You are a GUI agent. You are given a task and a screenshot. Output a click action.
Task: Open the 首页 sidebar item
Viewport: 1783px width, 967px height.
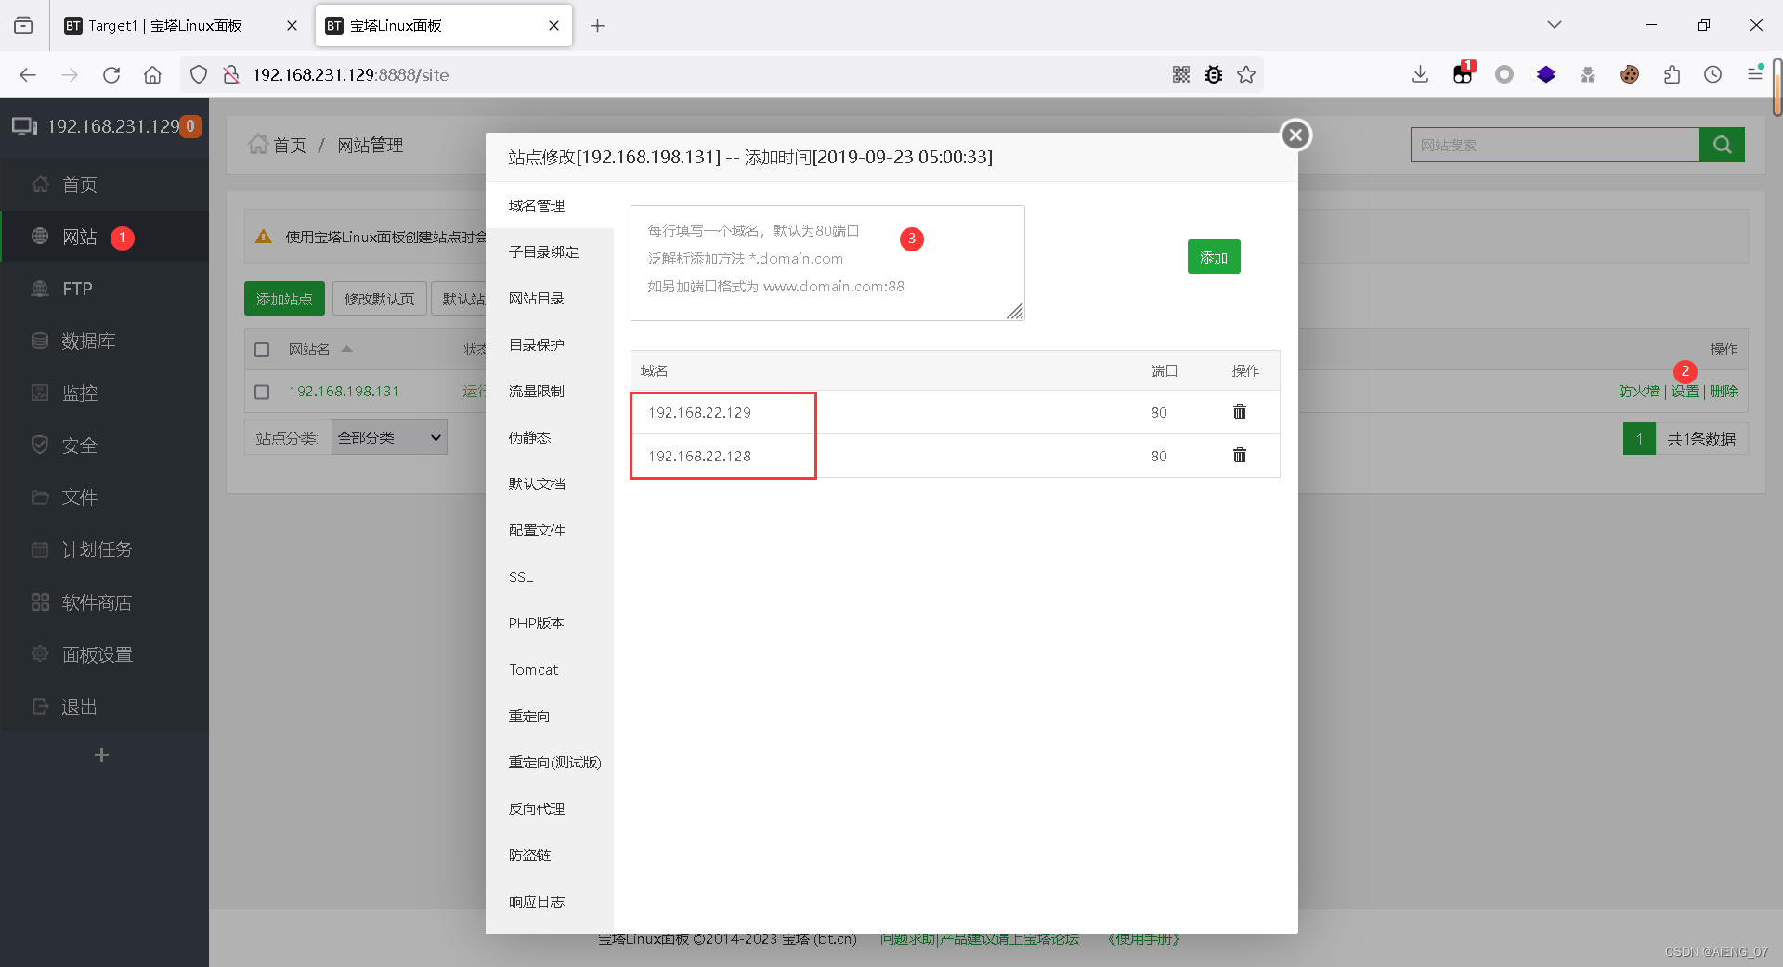(104, 185)
